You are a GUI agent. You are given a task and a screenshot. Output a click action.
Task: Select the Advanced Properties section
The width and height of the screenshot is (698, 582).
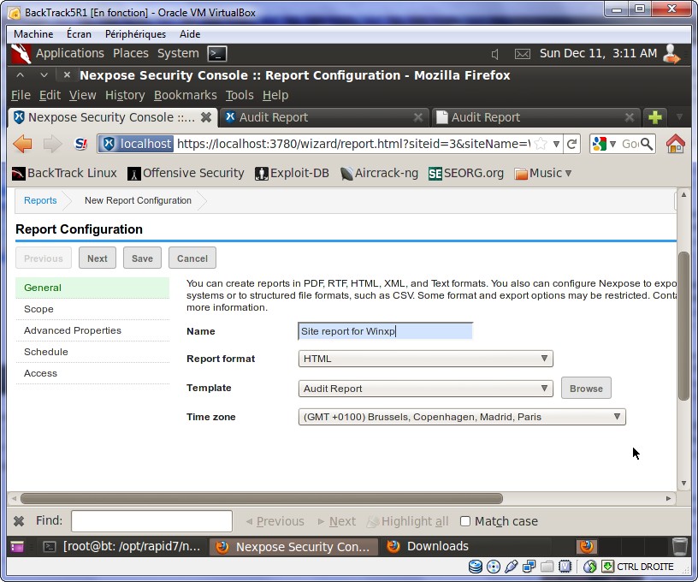92,330
